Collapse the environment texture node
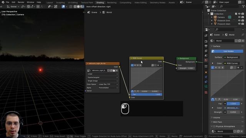The width and height of the screenshot is (246, 138). 88,64
